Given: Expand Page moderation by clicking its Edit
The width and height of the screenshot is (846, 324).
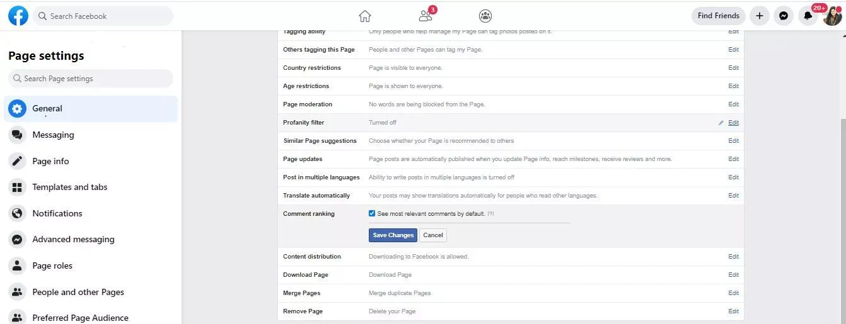Looking at the screenshot, I should pos(733,104).
